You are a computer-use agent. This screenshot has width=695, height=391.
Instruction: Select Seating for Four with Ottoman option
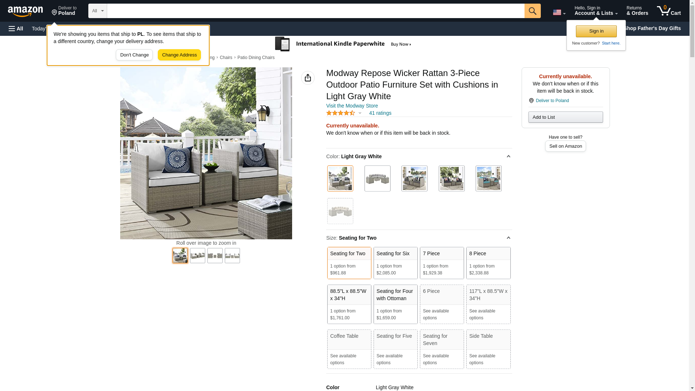point(395,304)
